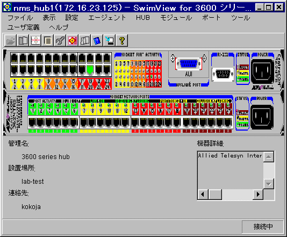This screenshot has width=287, height=237.
Task: Click the upper hub status LED panel
Action: (x=243, y=69)
